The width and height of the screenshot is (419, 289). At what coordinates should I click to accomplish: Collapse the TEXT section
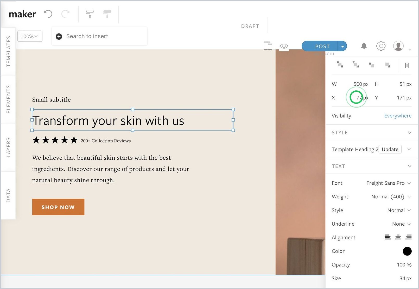pos(409,166)
